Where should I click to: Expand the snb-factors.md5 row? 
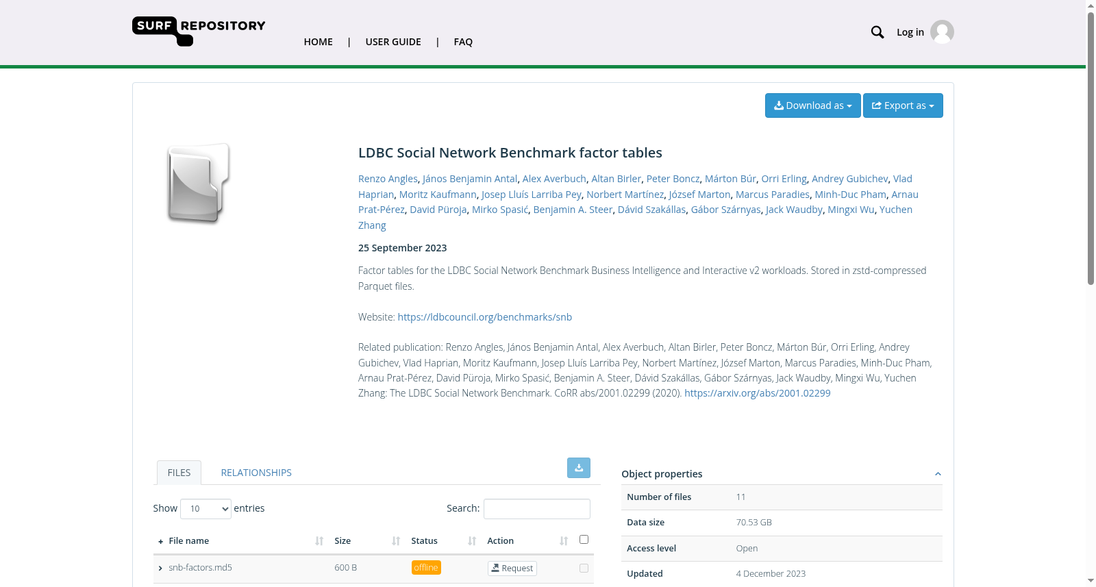(160, 569)
